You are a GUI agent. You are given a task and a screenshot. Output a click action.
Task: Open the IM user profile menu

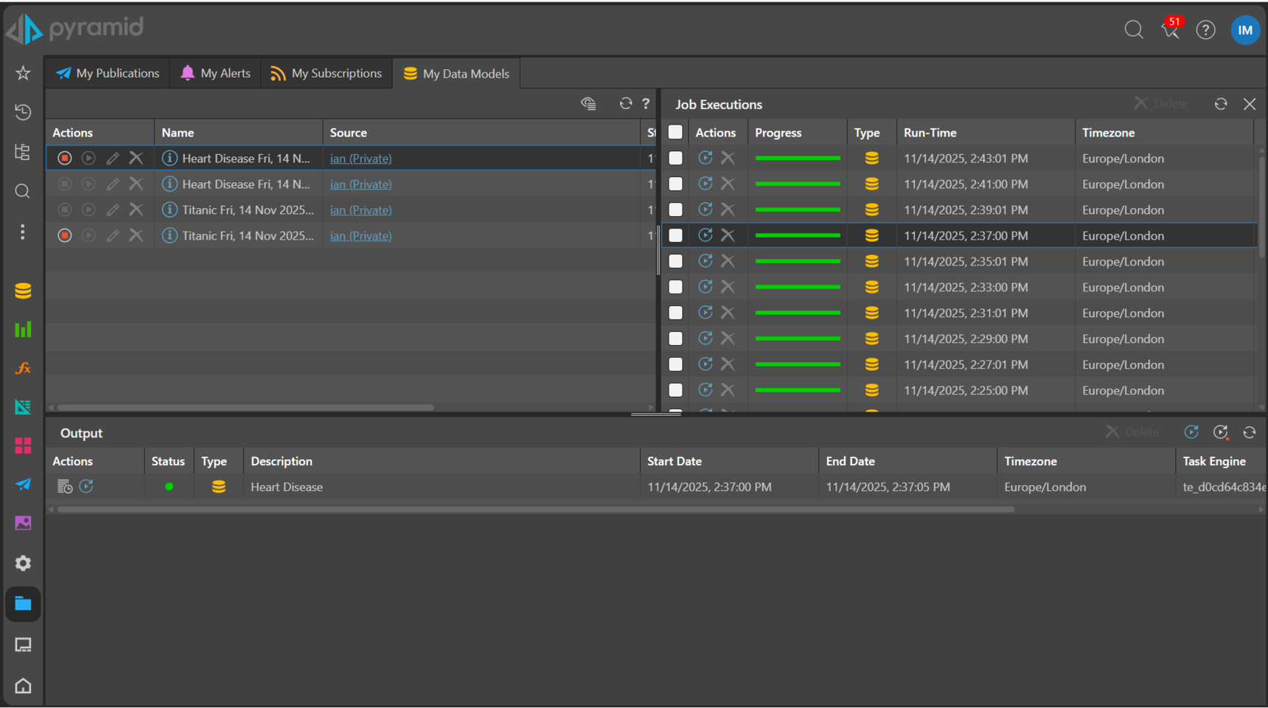[x=1245, y=30]
